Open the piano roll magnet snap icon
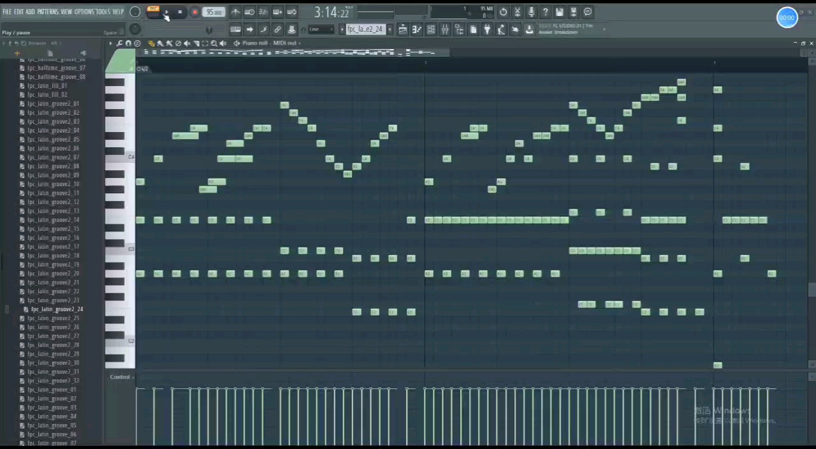The width and height of the screenshot is (816, 449). pos(128,43)
